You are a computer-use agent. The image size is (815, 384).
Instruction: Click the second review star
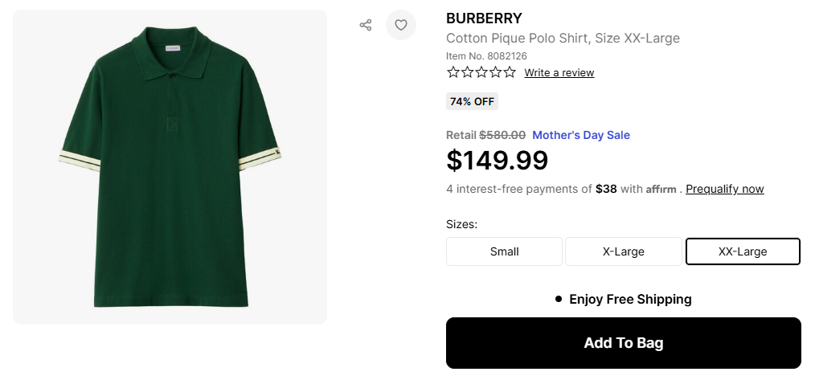point(468,72)
